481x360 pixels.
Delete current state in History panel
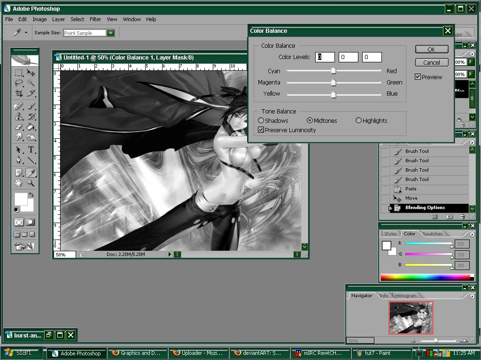(463, 217)
